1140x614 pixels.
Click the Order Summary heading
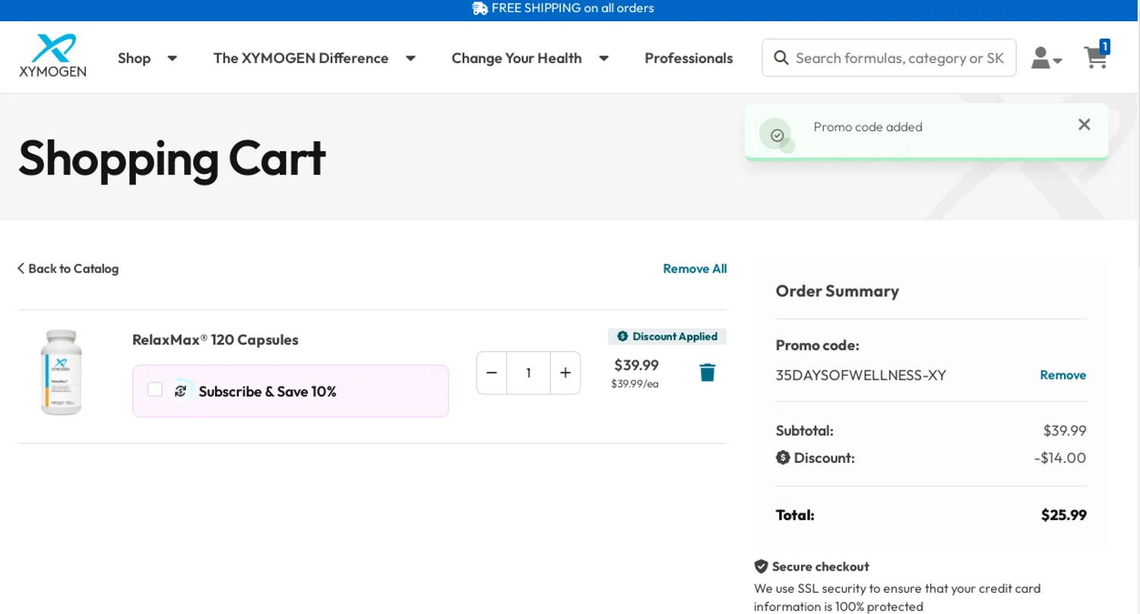(837, 291)
